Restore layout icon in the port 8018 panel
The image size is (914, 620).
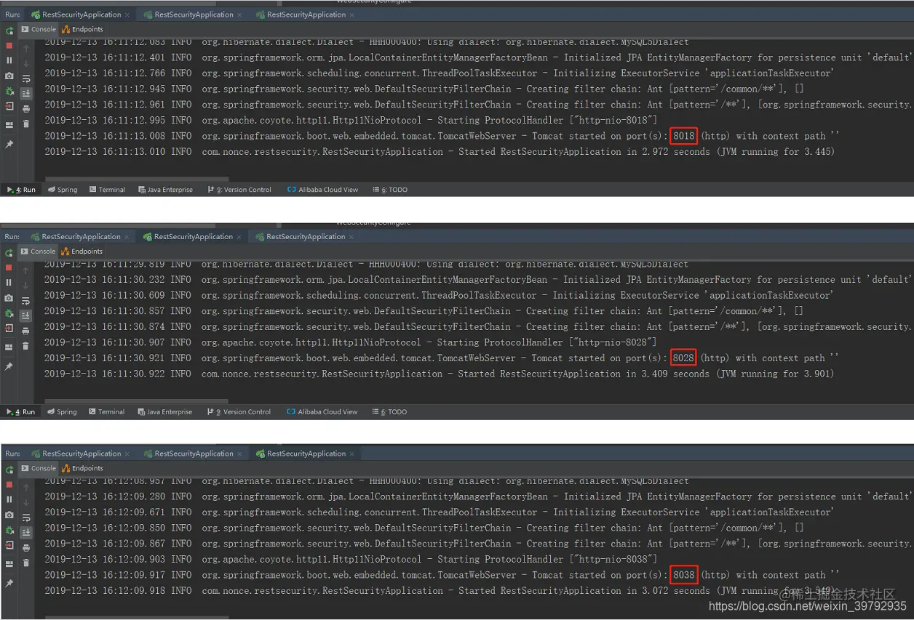[9, 125]
